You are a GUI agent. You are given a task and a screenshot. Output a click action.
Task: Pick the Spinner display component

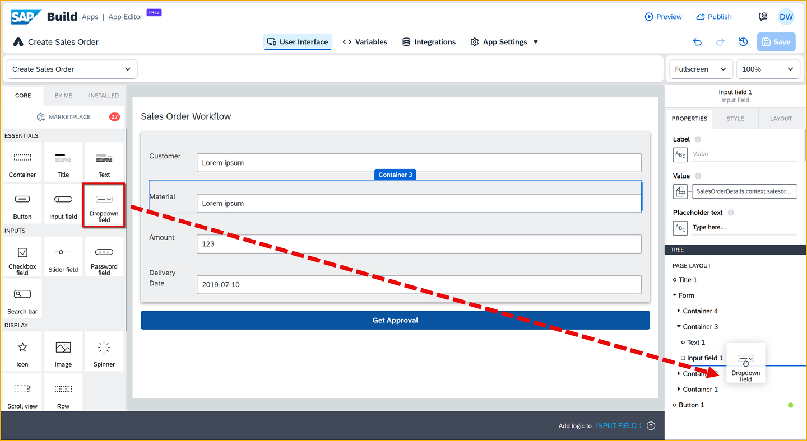click(x=104, y=351)
